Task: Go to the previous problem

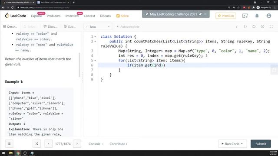Action: click(49, 143)
